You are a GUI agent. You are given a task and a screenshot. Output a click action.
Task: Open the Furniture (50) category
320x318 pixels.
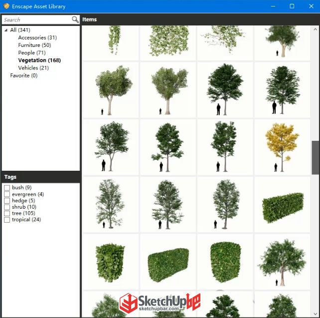34,45
